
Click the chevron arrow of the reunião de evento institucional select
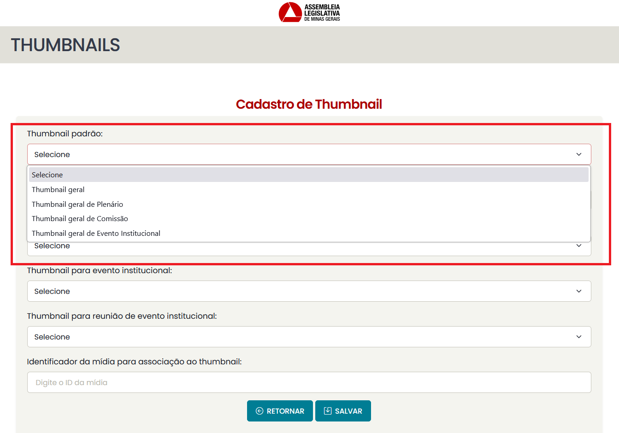pos(579,337)
